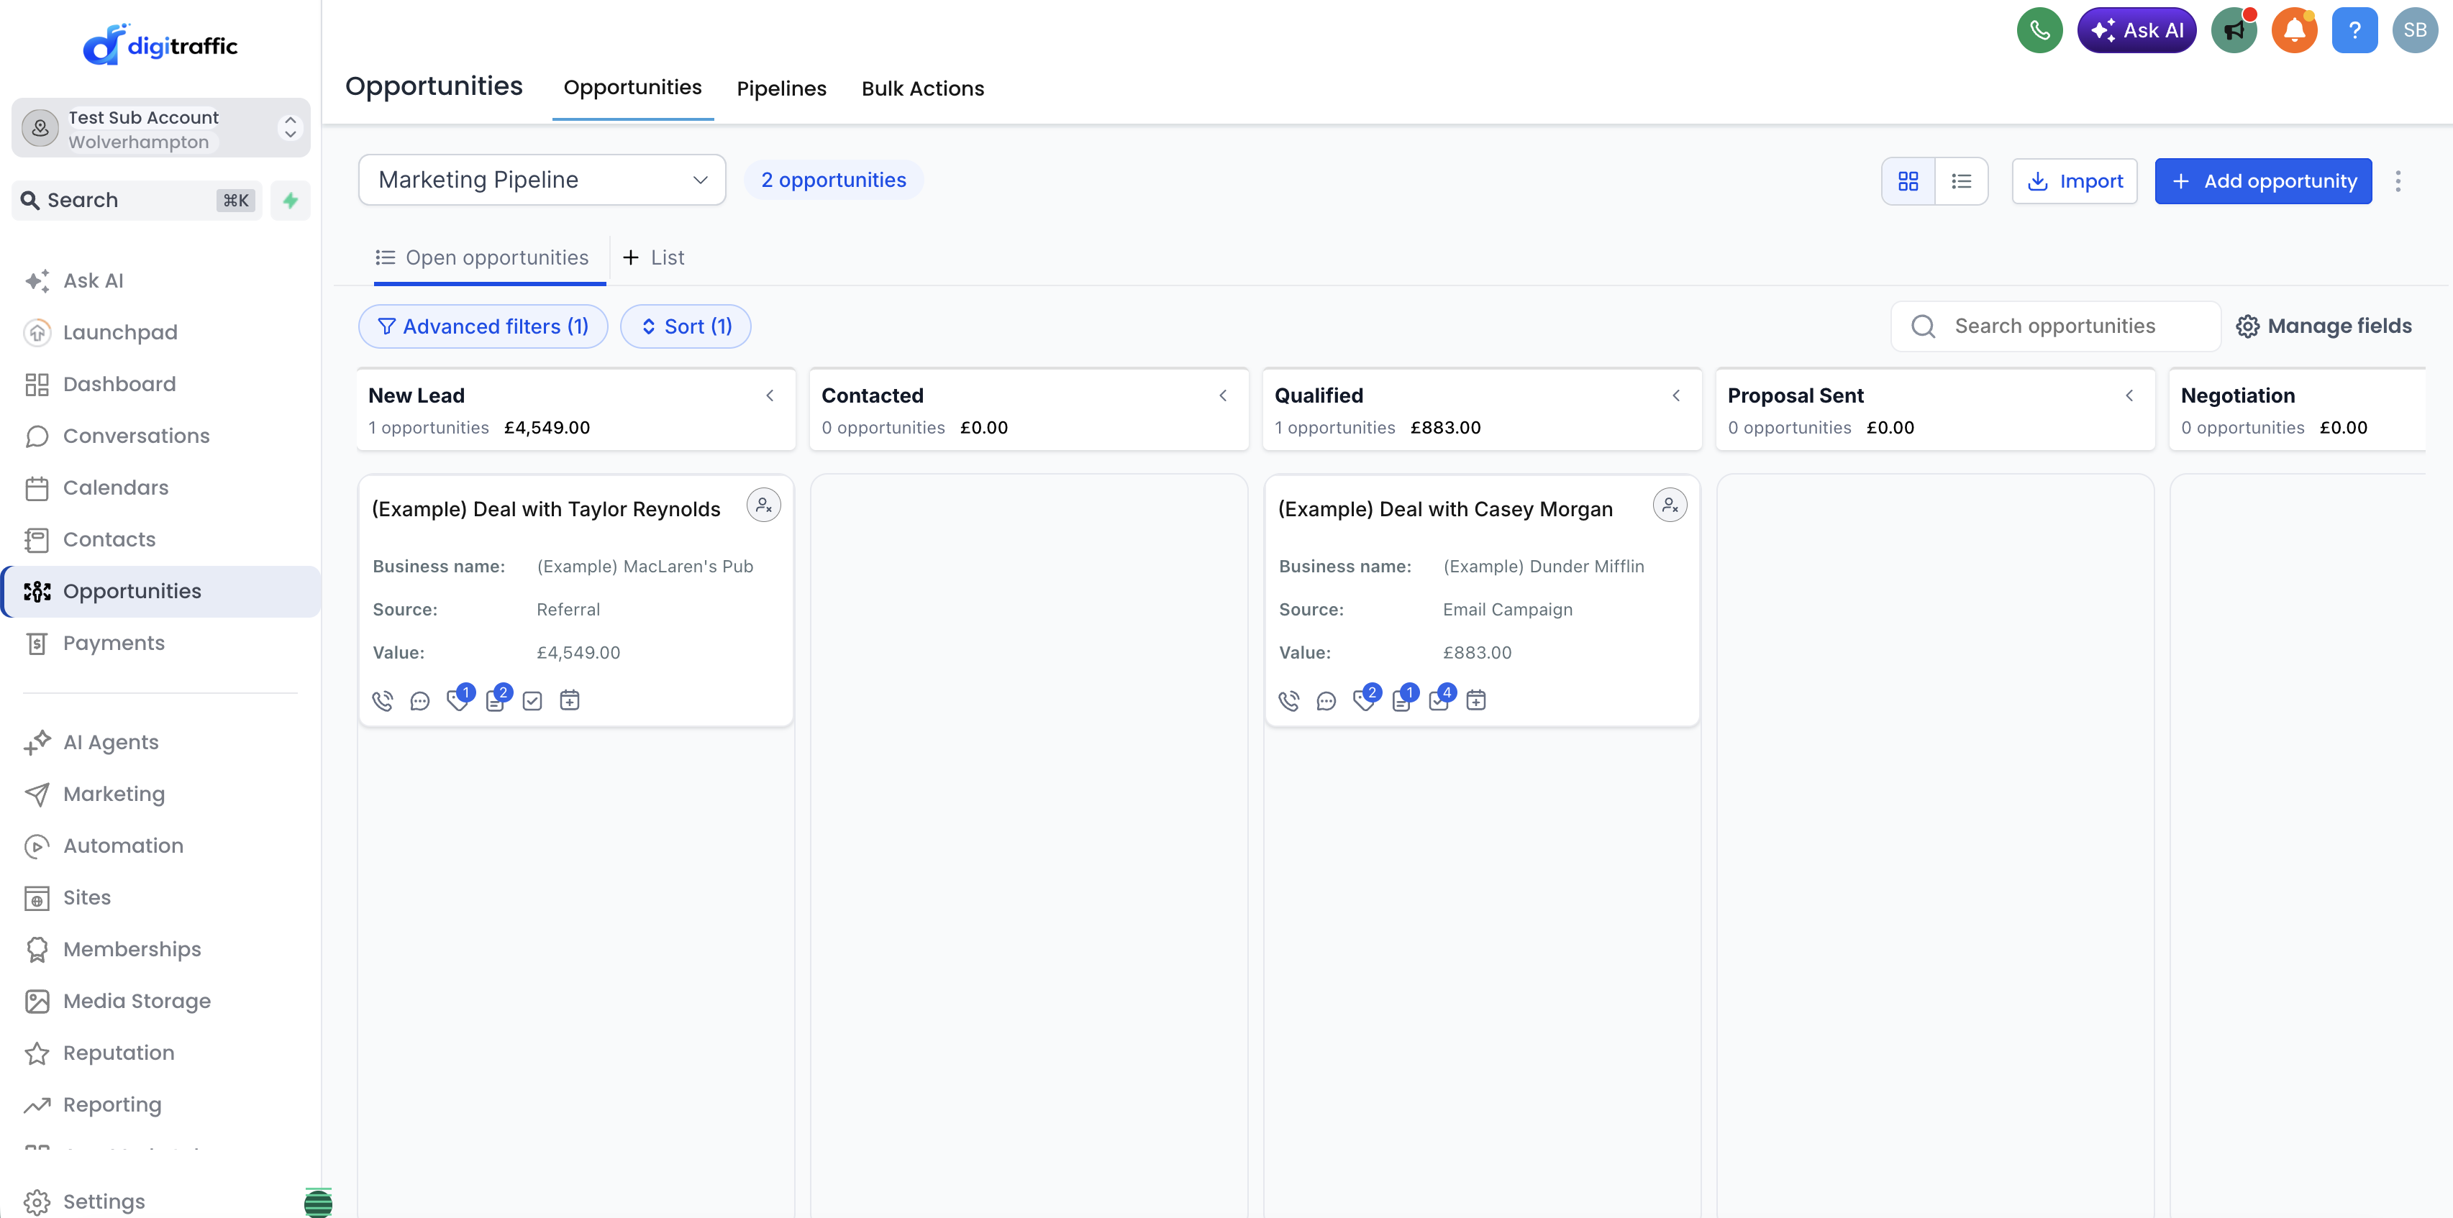Open the SB user avatar menu
This screenshot has height=1218, width=2453.
2415,30
